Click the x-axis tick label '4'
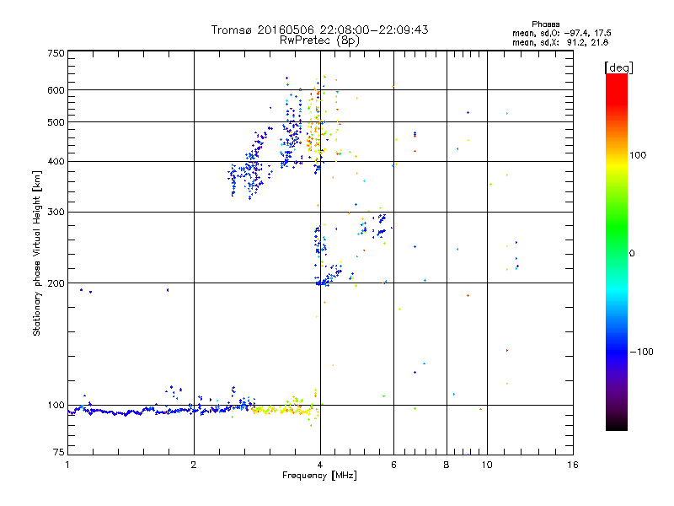 point(320,465)
